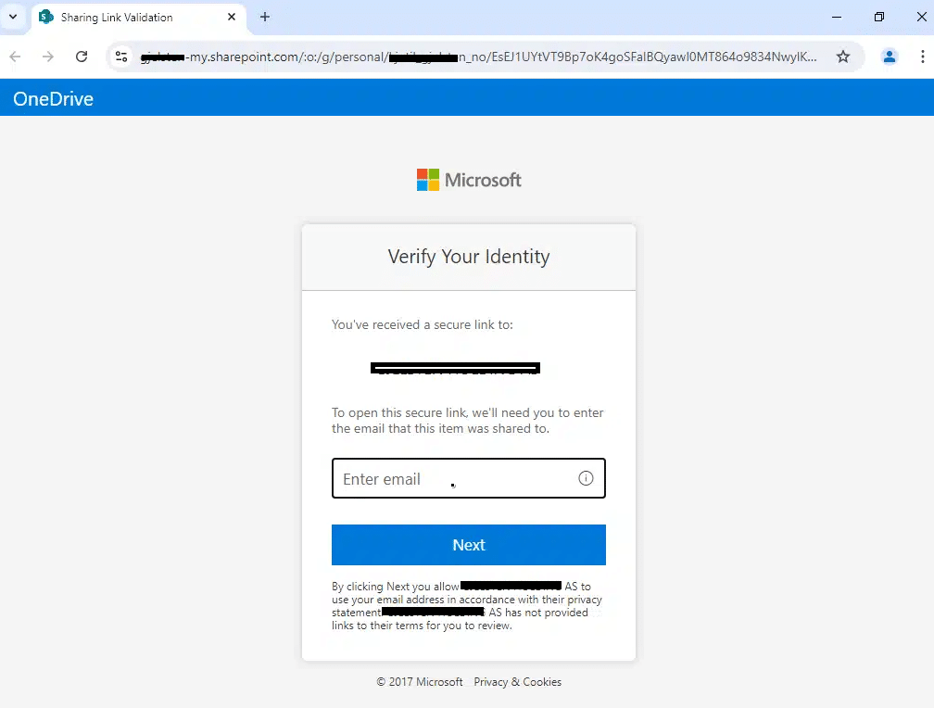Click "You've received a secure link to:" text
The width and height of the screenshot is (934, 708).
point(423,324)
